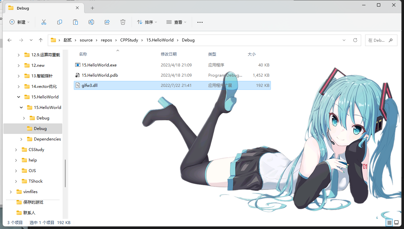Click the Back navigation arrow

coord(10,40)
